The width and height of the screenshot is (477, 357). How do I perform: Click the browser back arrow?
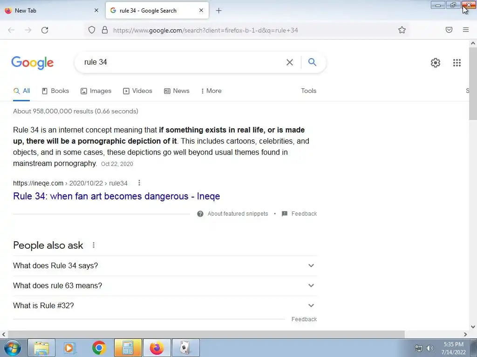tap(11, 30)
